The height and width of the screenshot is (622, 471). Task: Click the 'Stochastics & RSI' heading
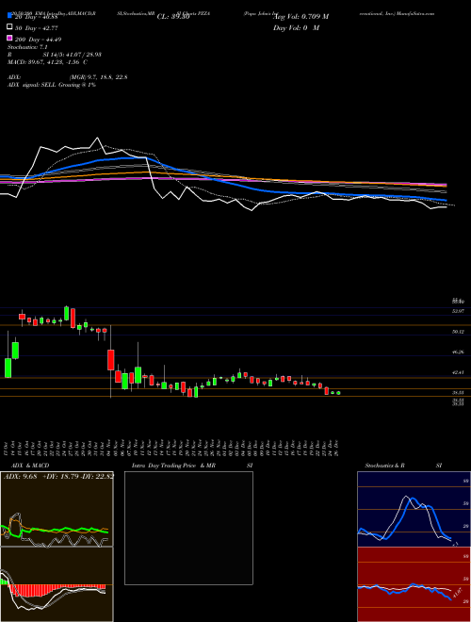point(403,466)
